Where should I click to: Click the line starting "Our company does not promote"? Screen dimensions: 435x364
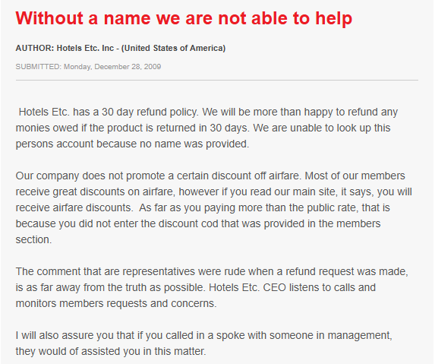pos(210,176)
